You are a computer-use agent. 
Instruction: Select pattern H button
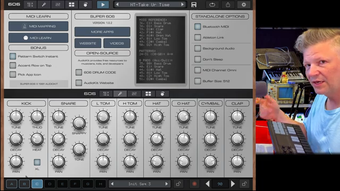tap(100, 184)
